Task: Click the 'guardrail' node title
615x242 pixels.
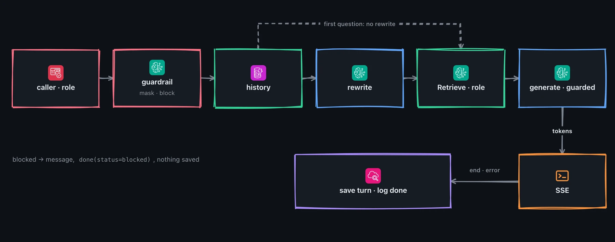Action: click(157, 82)
